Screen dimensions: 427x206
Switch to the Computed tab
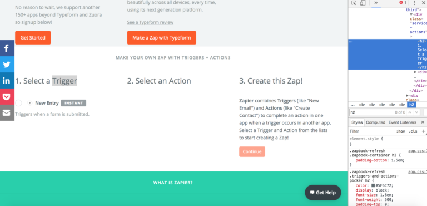coord(375,122)
